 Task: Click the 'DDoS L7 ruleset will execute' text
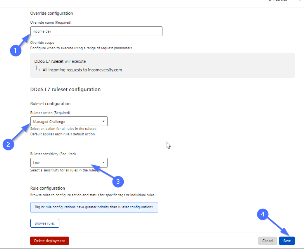click(x=60, y=61)
